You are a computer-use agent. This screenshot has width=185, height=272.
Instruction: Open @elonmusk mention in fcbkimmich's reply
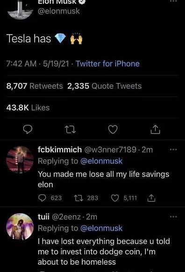tap(101, 161)
